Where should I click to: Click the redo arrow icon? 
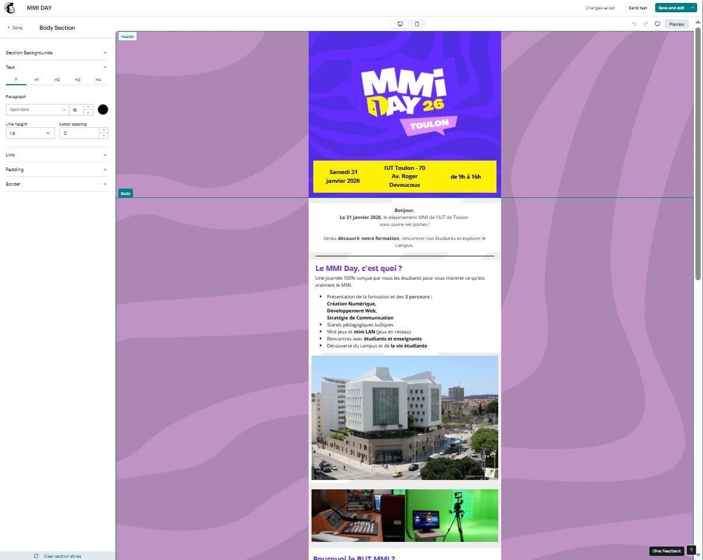click(x=646, y=24)
